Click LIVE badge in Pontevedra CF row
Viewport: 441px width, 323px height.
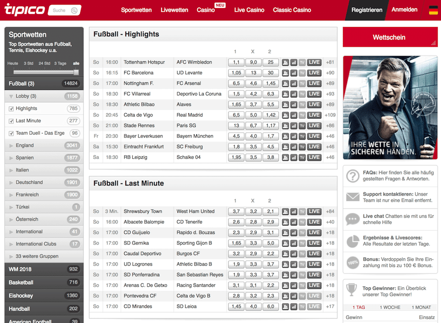click(x=314, y=296)
